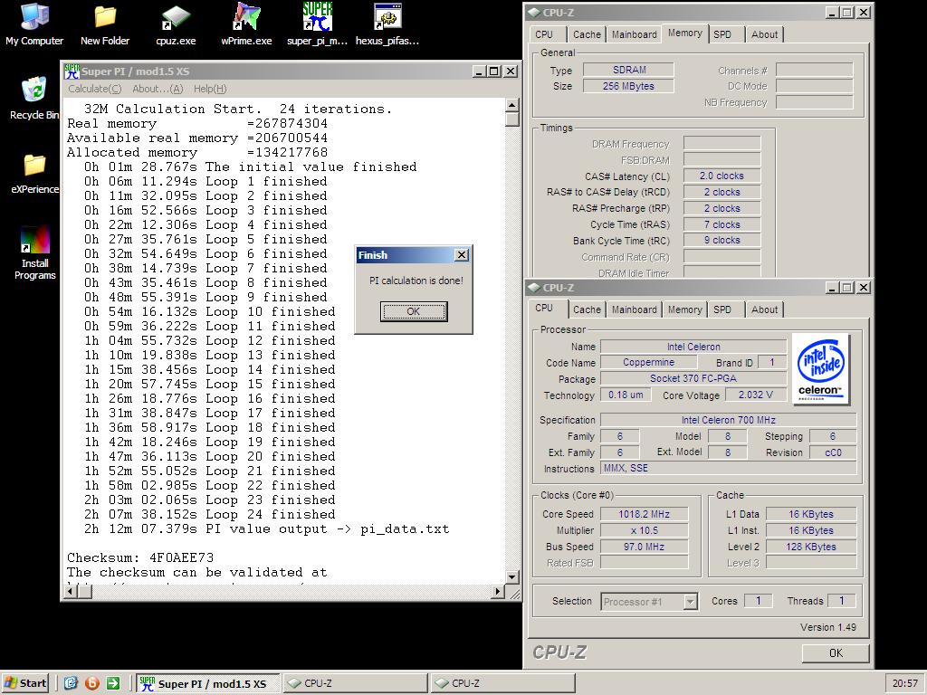Click the Specification field Intel Celeron 700 MHz
Viewport: 927px width, 695px height.
click(729, 420)
